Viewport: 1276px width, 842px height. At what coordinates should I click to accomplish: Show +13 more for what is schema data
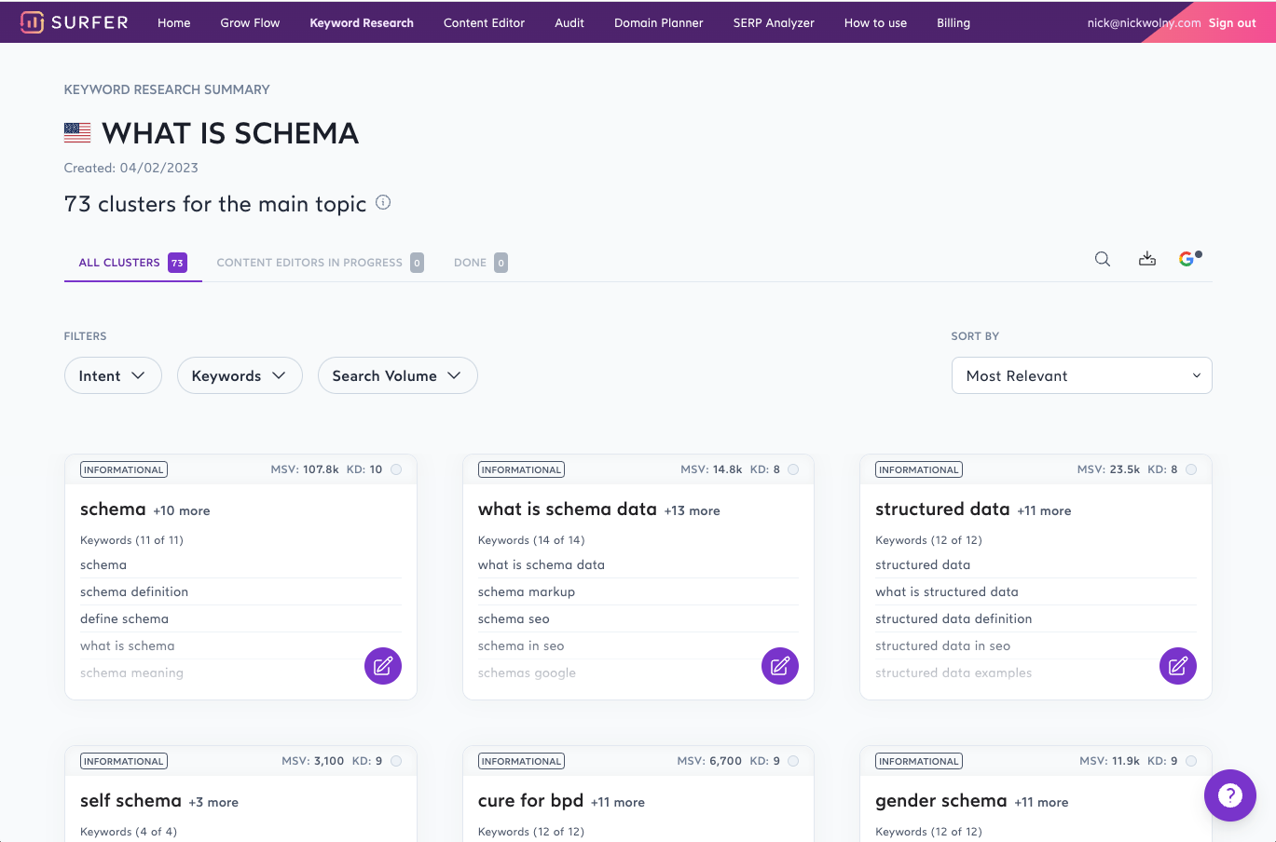[x=692, y=510]
